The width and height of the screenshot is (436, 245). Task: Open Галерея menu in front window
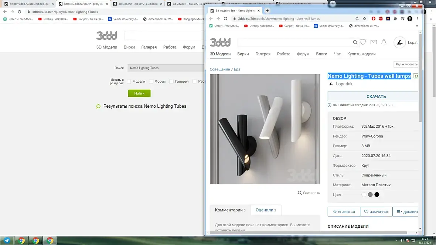coord(263,54)
